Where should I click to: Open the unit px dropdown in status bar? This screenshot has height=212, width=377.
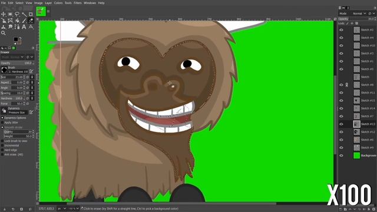pyautogui.click(x=62, y=208)
